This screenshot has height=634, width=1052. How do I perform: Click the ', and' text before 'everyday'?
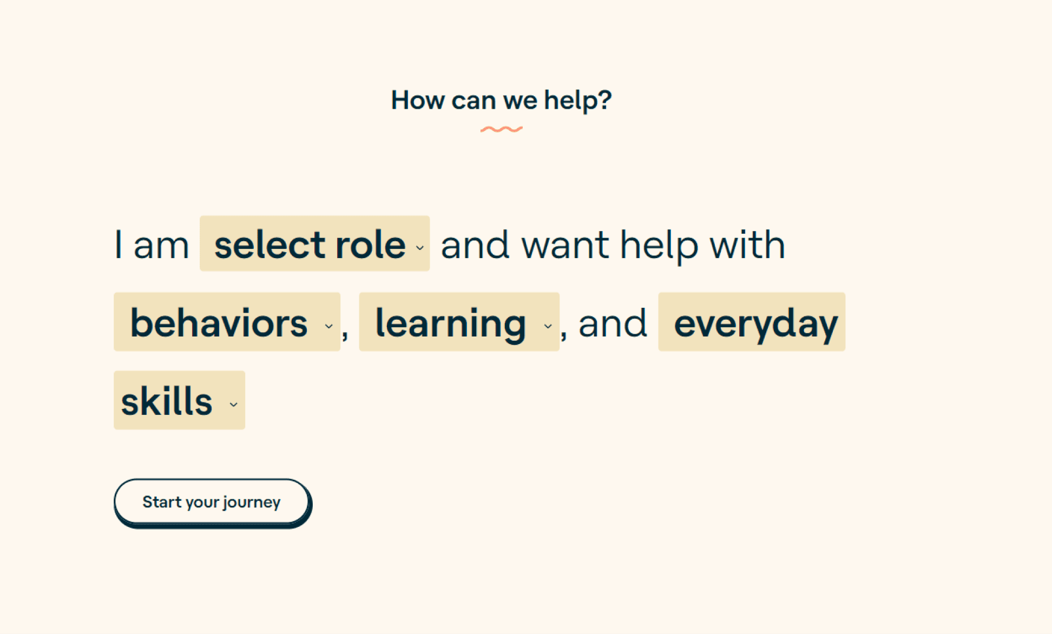(603, 325)
